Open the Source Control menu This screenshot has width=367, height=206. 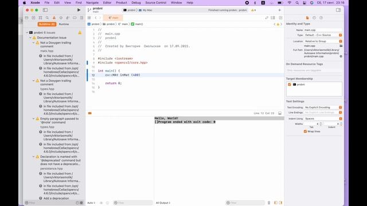coord(155,2)
